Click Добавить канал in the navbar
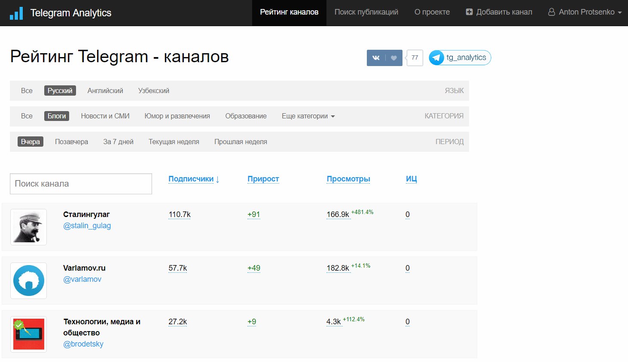The width and height of the screenshot is (628, 362). [x=499, y=12]
